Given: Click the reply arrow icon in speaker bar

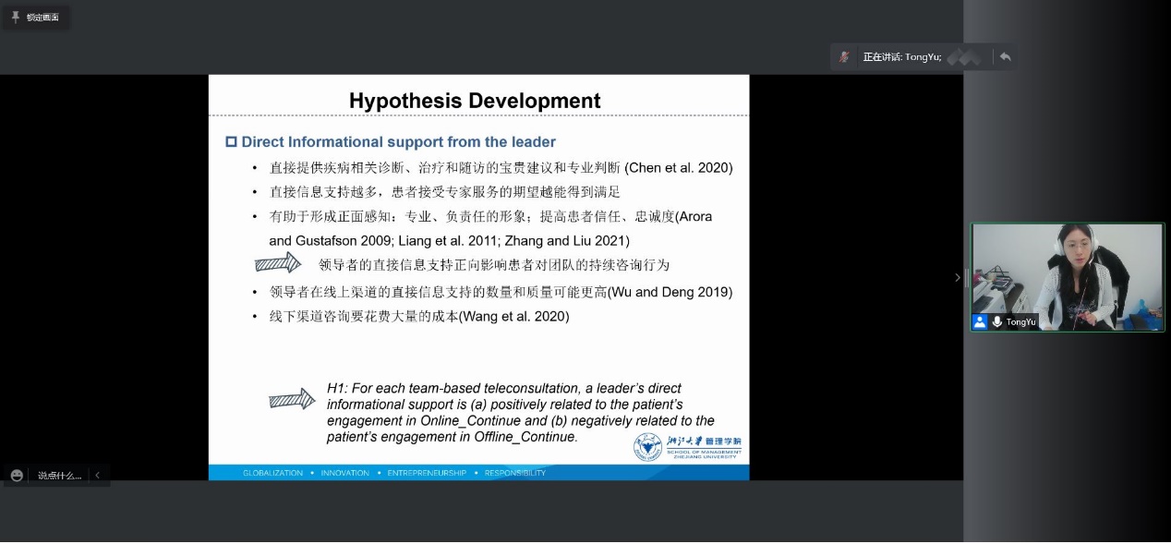Looking at the screenshot, I should click(x=1005, y=57).
